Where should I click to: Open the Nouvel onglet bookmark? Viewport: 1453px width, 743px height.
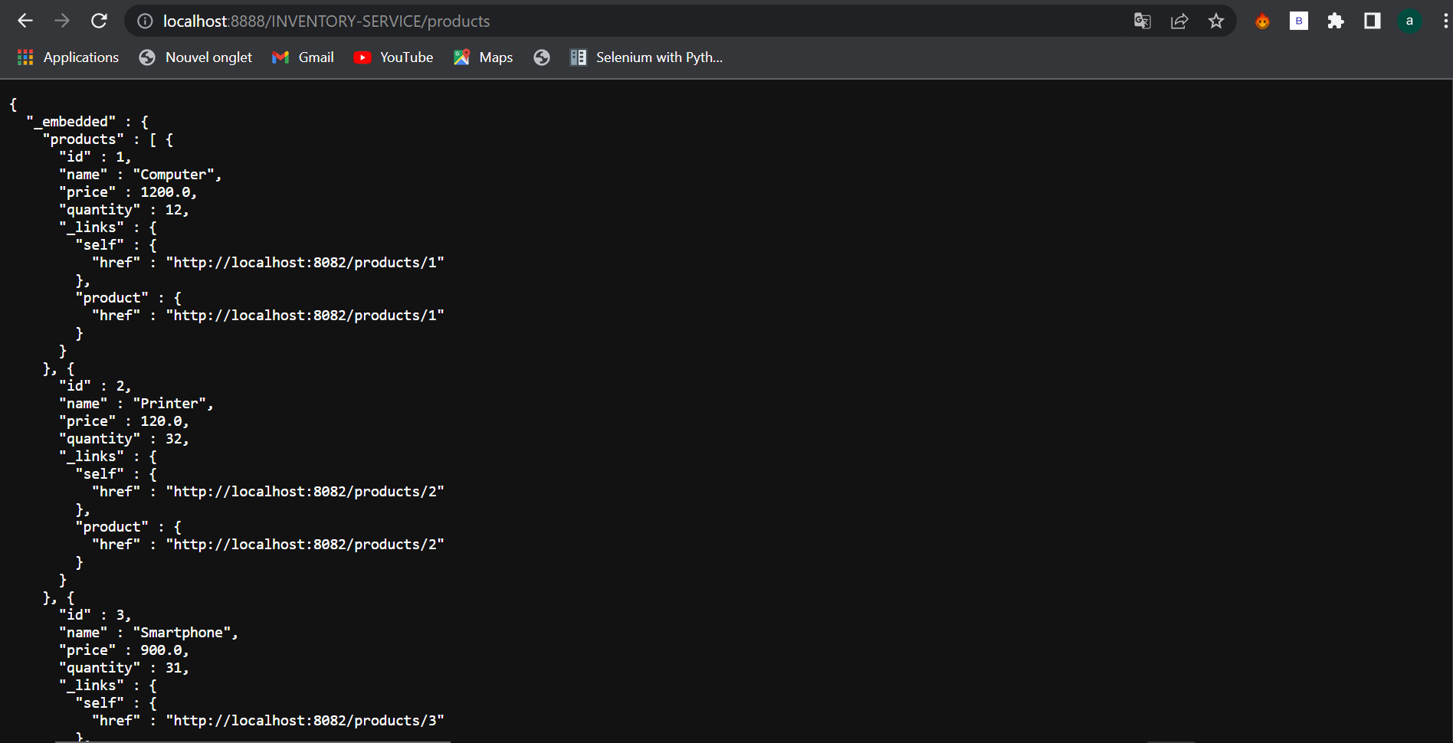(x=195, y=57)
